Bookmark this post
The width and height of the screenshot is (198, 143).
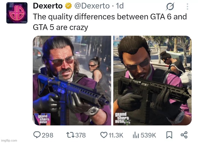(x=169, y=135)
